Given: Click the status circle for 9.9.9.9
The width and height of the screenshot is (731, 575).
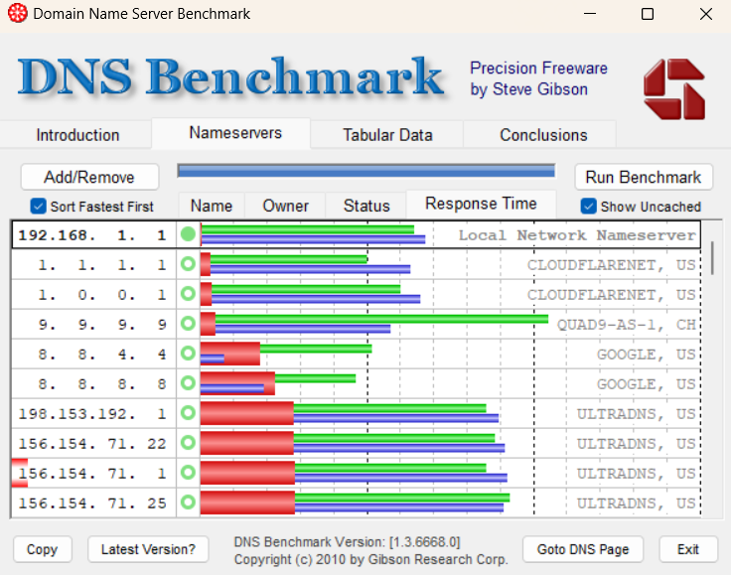Looking at the screenshot, I should coord(188,324).
